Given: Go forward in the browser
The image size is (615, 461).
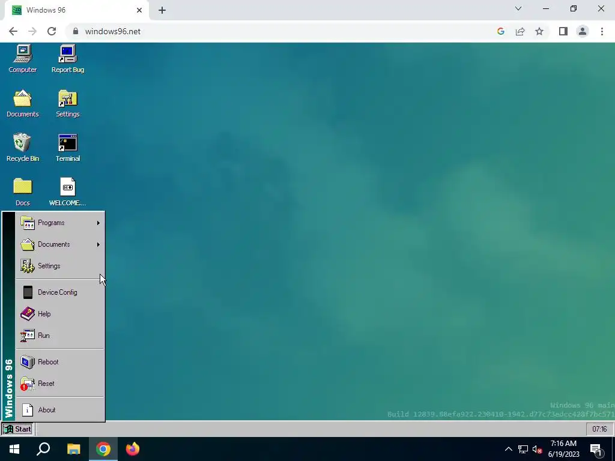Looking at the screenshot, I should 32,31.
